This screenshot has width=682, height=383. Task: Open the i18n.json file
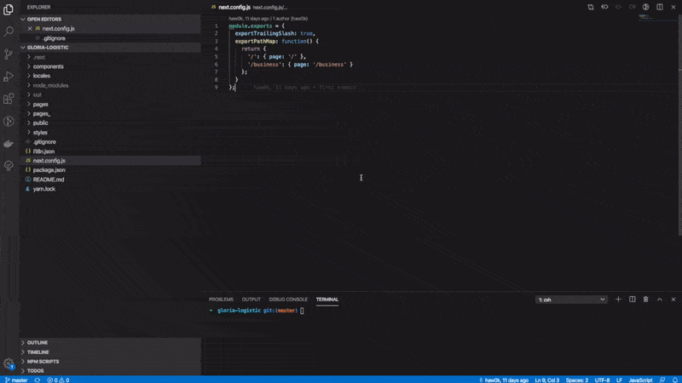[110, 151]
